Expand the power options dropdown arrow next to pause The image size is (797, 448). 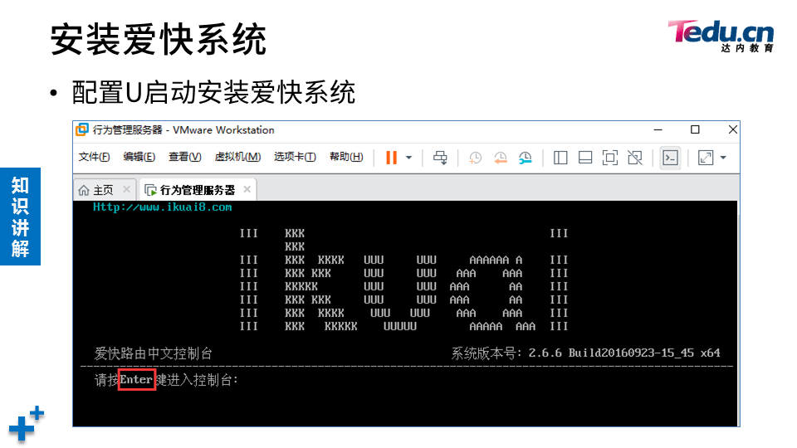tap(408, 158)
